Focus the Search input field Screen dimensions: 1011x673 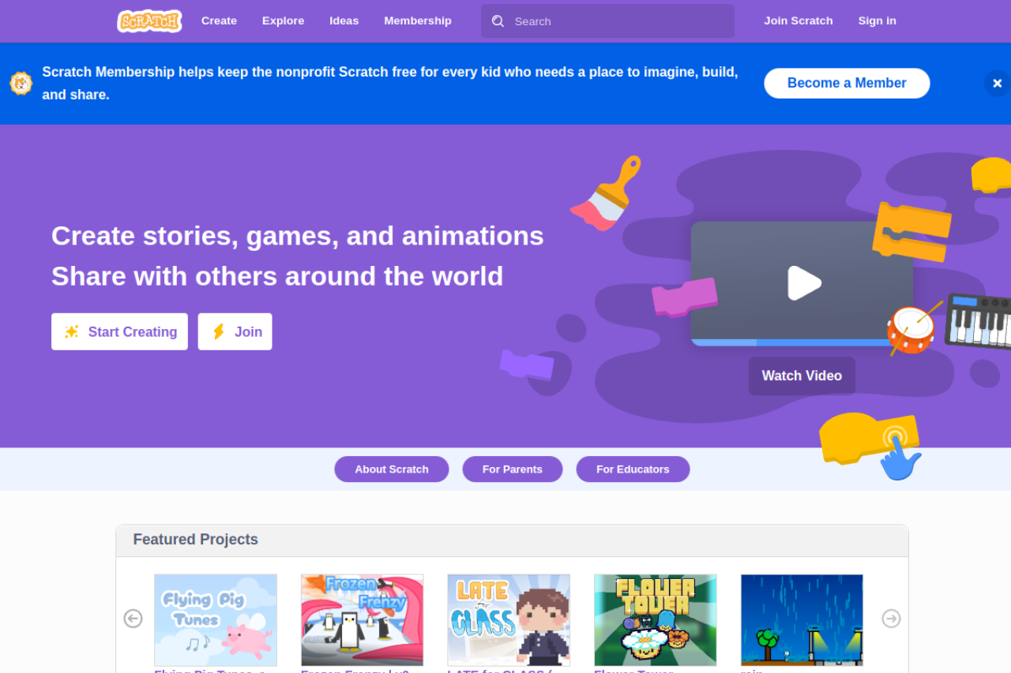(607, 21)
